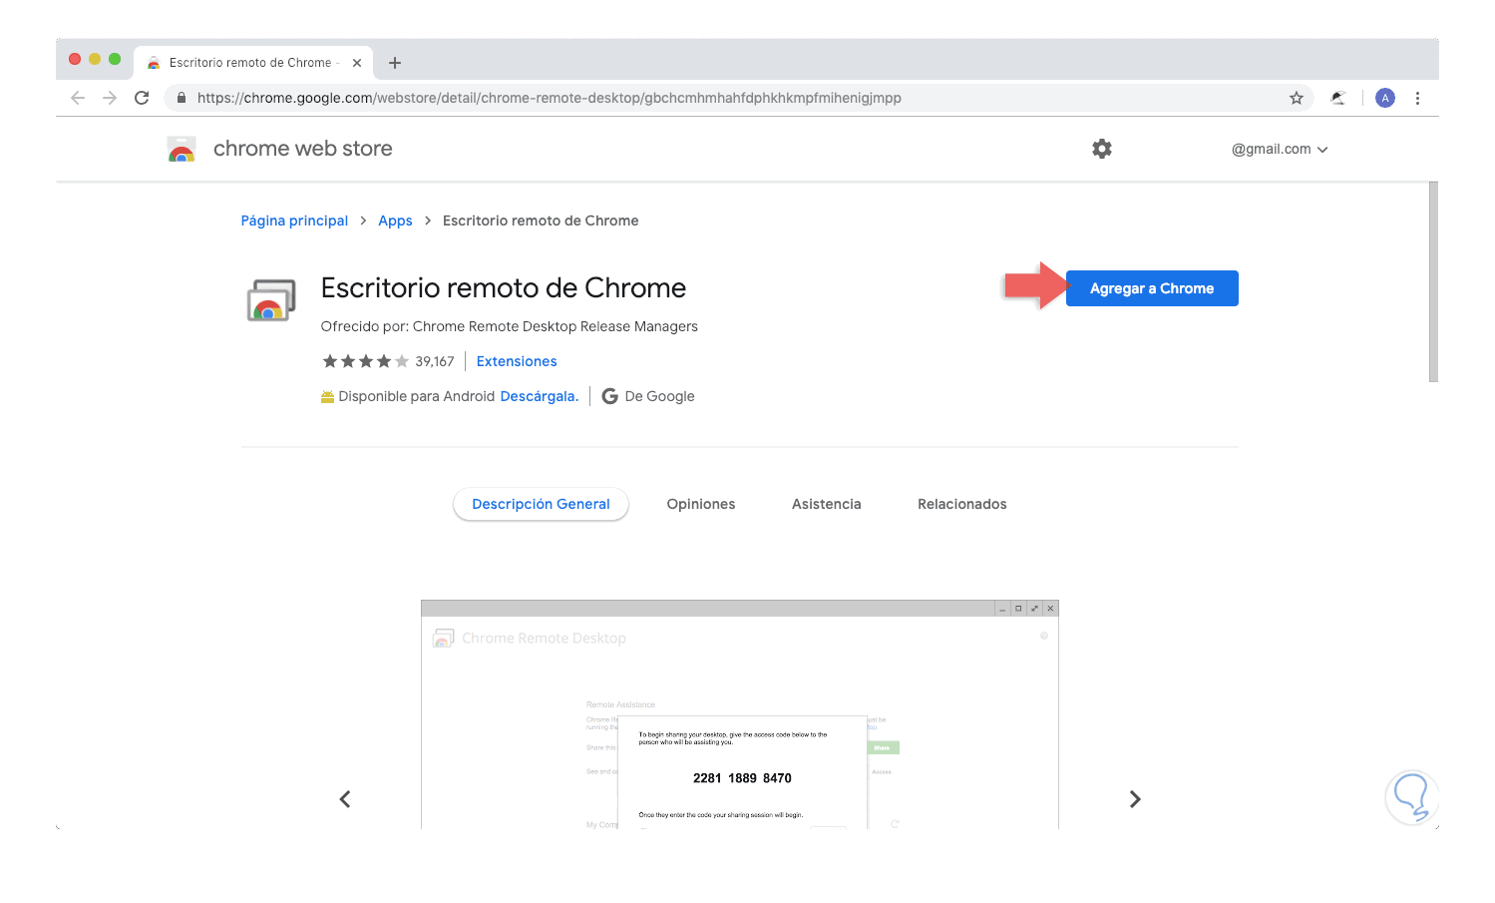Open the Extensiones category link

coord(517,361)
